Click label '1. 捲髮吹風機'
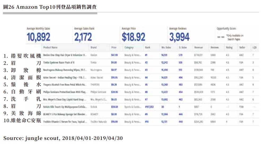Screen dimensions: 267x146 [x=22, y=56]
